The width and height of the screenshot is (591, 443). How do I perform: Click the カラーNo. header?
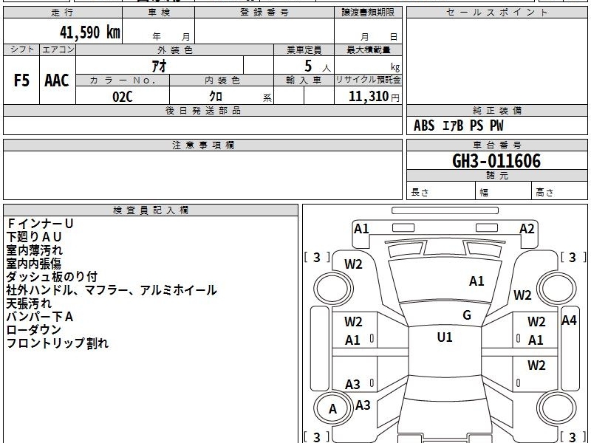pyautogui.click(x=123, y=80)
